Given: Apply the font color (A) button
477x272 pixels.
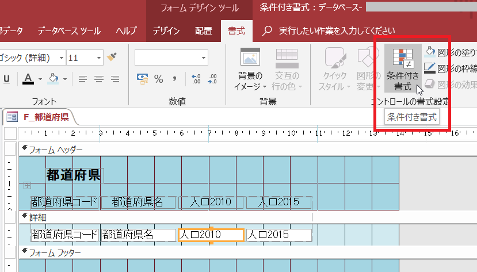Looking at the screenshot, I should [28, 79].
